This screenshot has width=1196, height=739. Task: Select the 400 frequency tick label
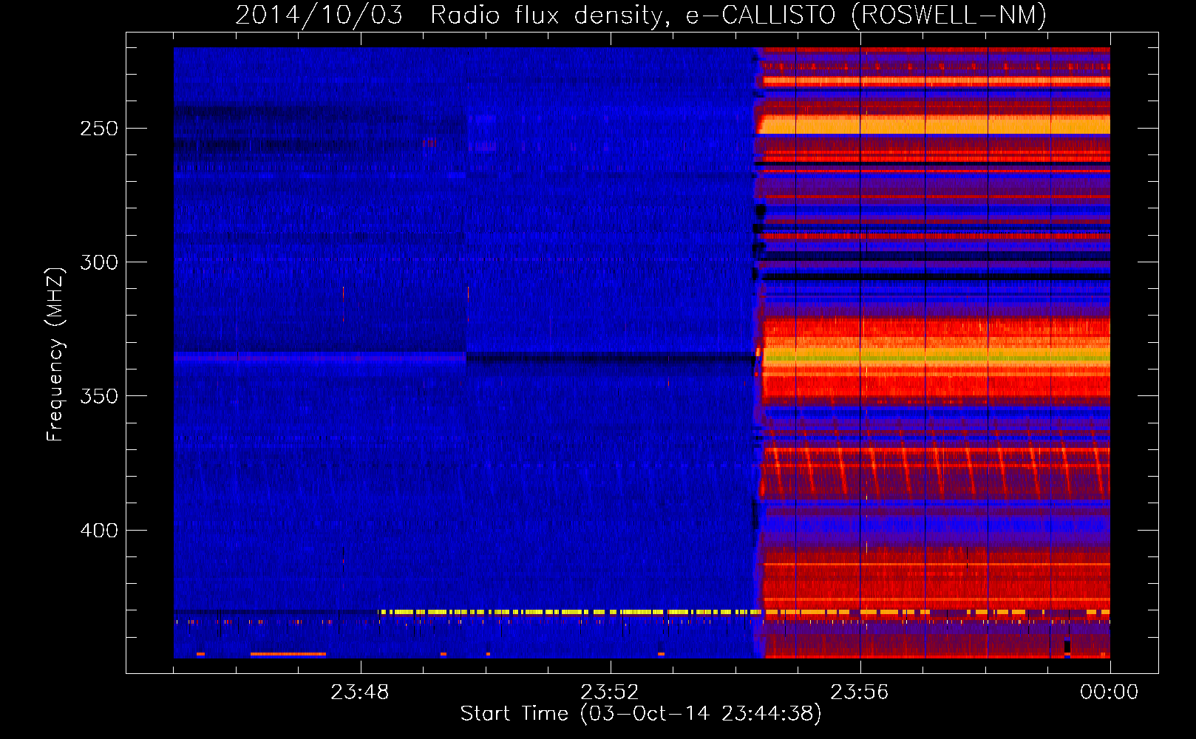click(x=99, y=531)
